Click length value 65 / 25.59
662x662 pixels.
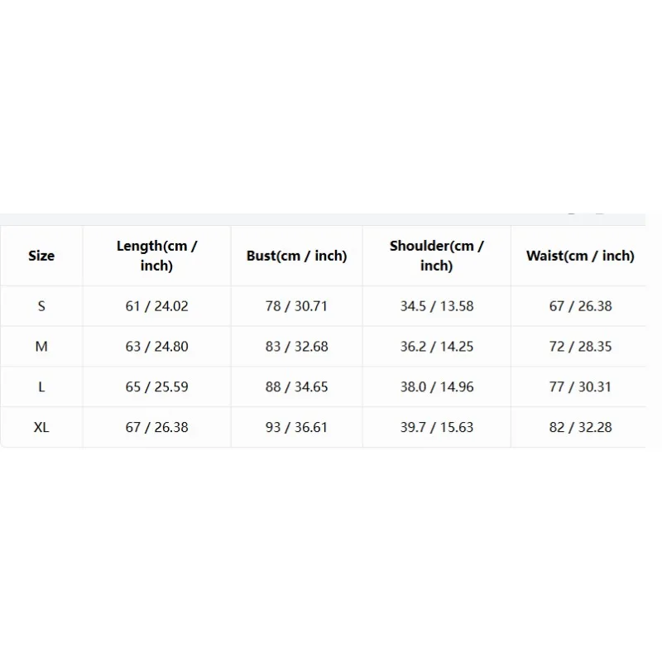coord(156,386)
